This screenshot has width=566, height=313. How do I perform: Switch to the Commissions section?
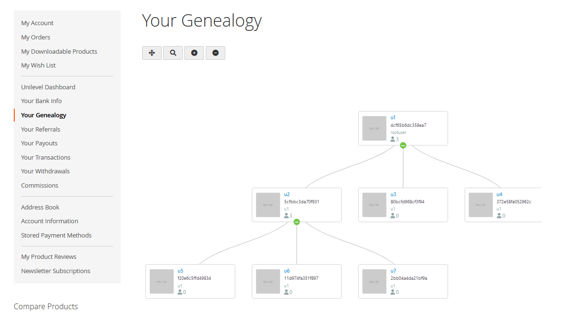(39, 185)
